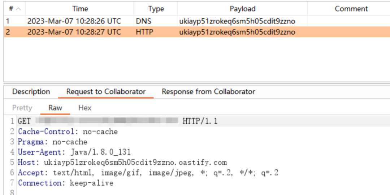390x195 pixels.
Task: Click row number 2 cell
Action: [x=14, y=32]
